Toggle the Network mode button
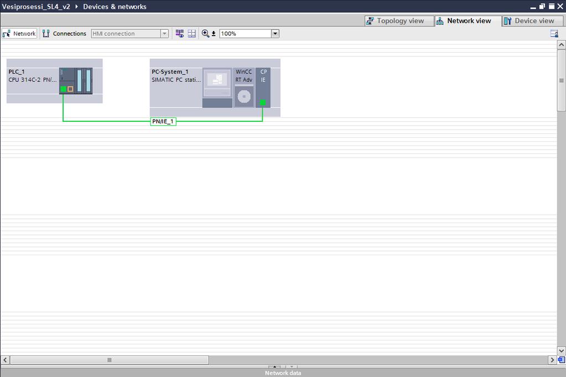The height and width of the screenshot is (377, 566). click(x=19, y=34)
